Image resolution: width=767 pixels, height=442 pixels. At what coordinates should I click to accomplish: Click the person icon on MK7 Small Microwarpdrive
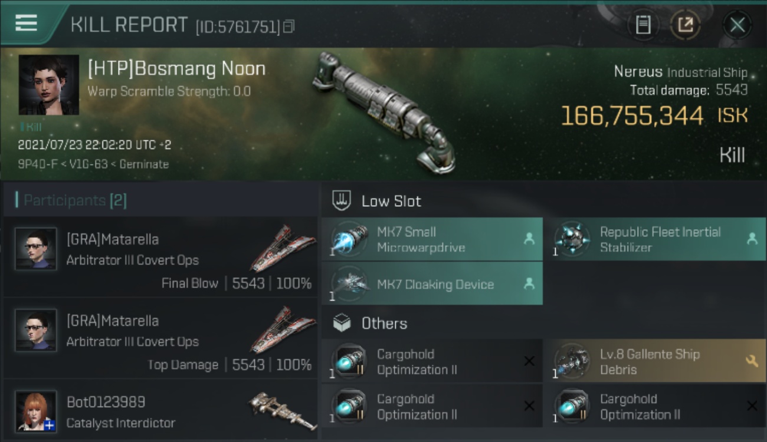[x=529, y=239]
